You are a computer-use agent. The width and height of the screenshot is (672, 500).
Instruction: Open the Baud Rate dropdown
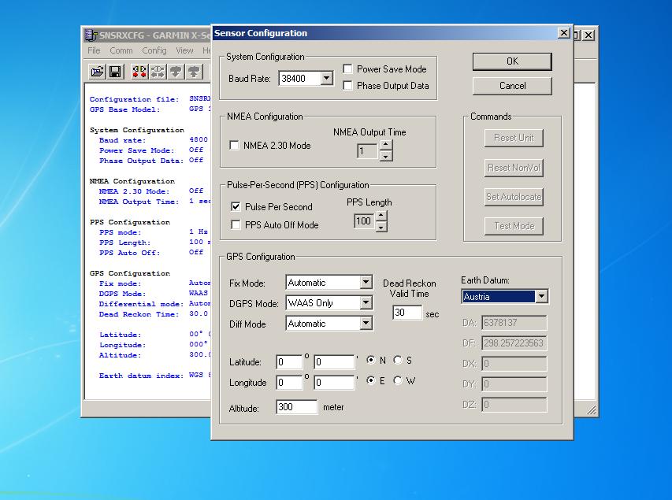[327, 78]
